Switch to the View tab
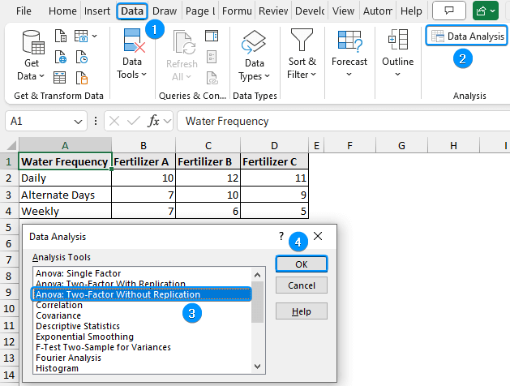The image size is (510, 386). pos(343,11)
